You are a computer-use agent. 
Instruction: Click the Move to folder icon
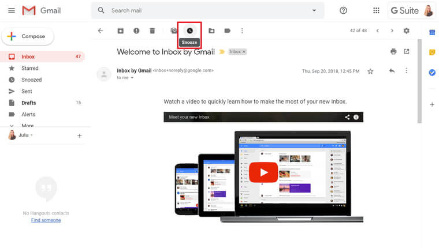click(x=211, y=31)
